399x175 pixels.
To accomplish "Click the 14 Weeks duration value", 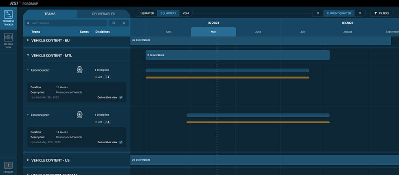I will [62, 132].
